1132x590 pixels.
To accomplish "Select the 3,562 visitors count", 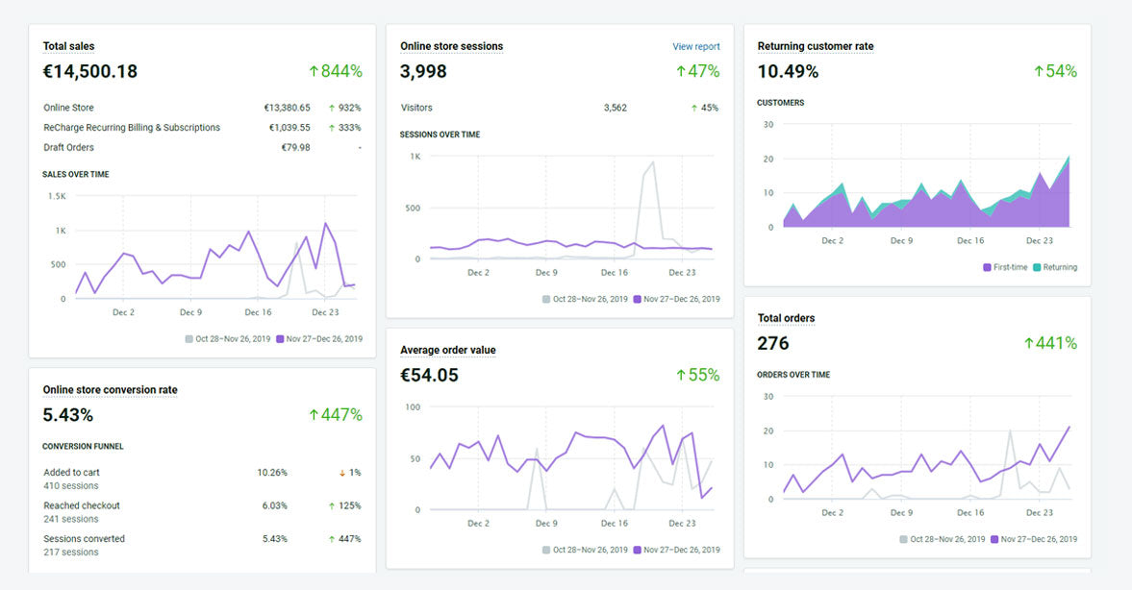I will tap(616, 108).
